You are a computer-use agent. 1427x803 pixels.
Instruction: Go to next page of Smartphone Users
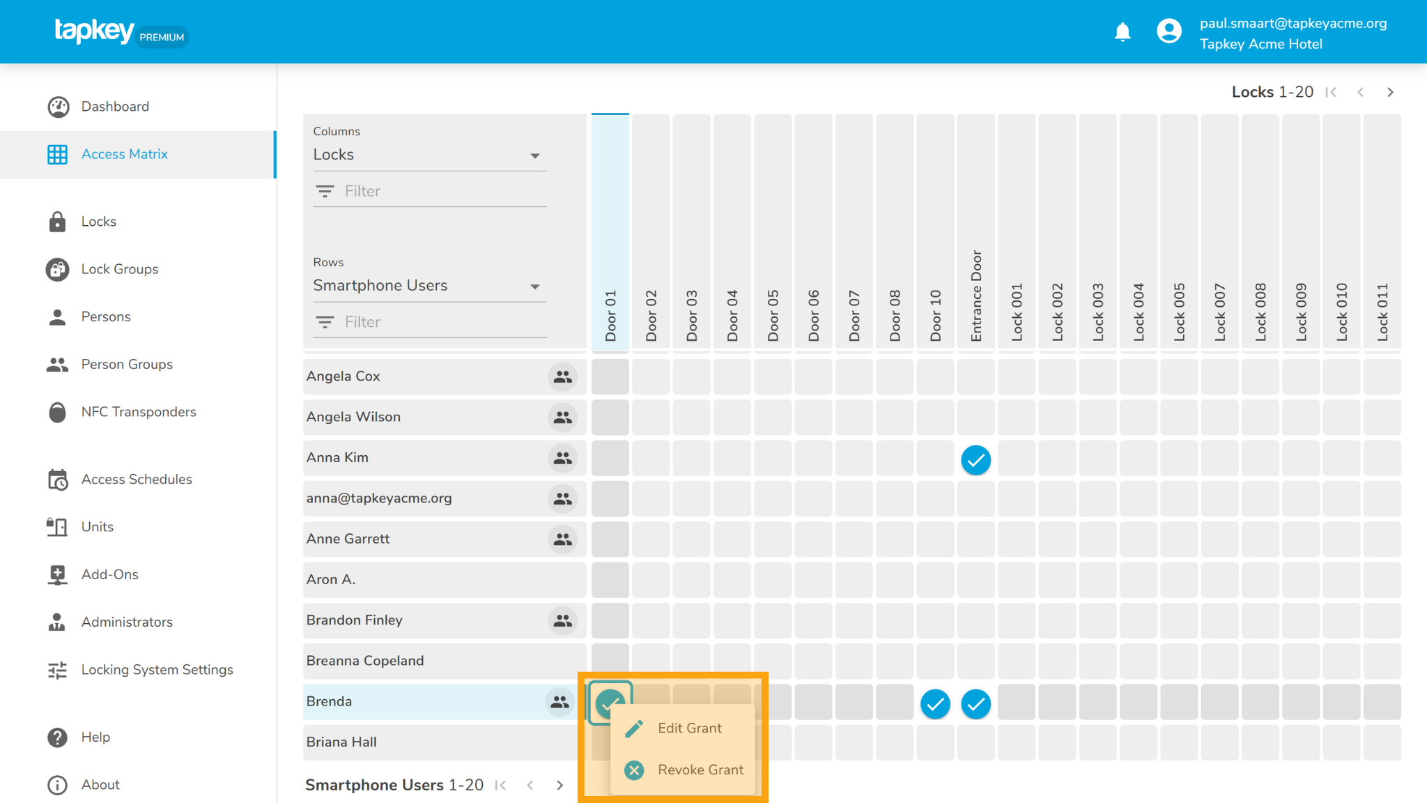coord(560,785)
